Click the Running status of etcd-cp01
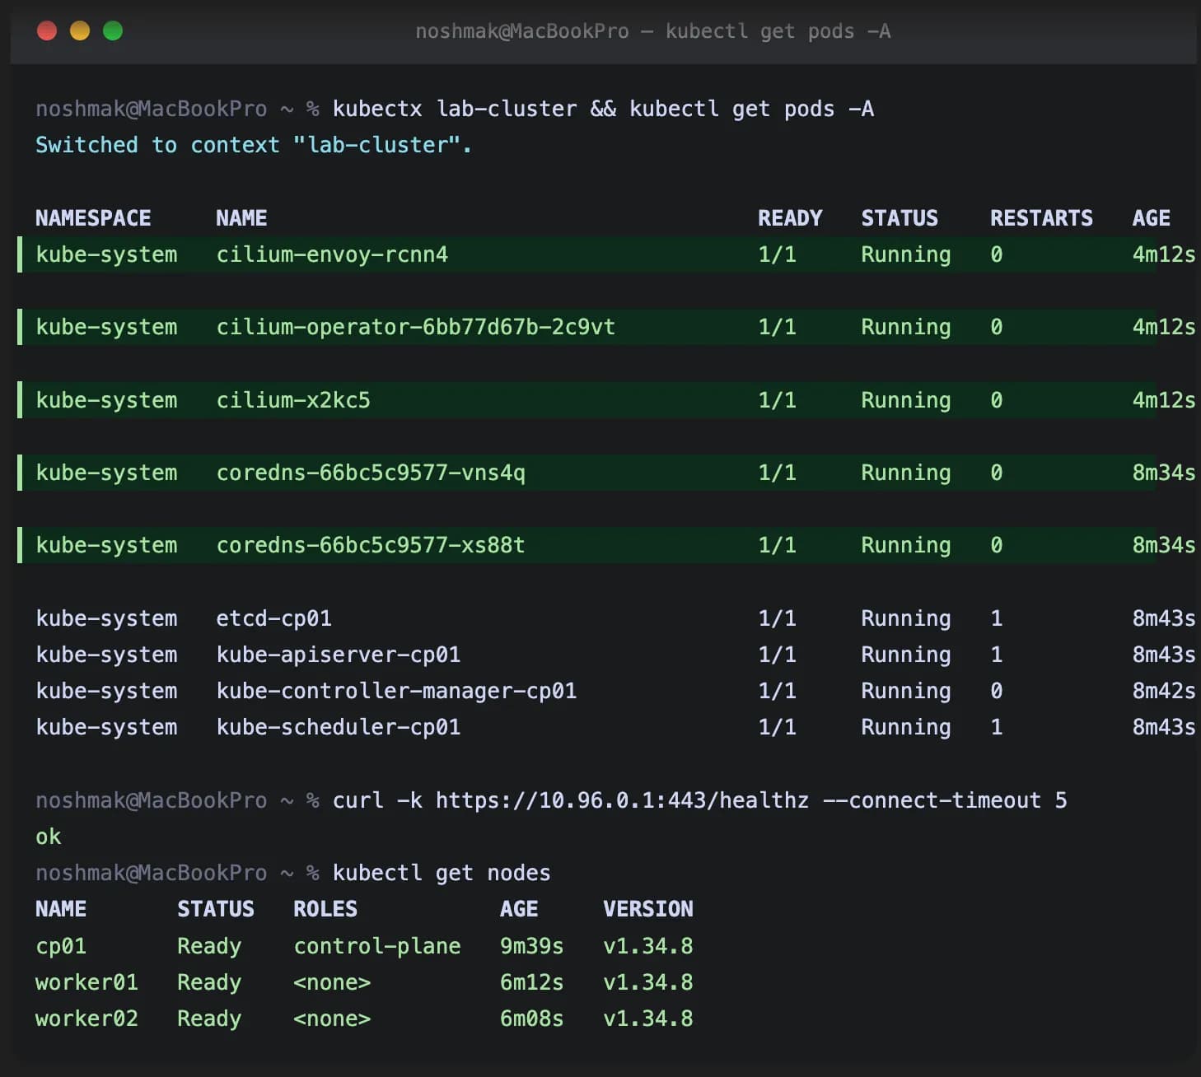This screenshot has width=1201, height=1077. (906, 618)
